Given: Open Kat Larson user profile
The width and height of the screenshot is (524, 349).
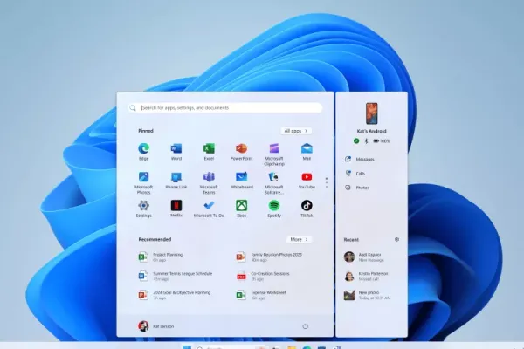Looking at the screenshot, I should 155,326.
